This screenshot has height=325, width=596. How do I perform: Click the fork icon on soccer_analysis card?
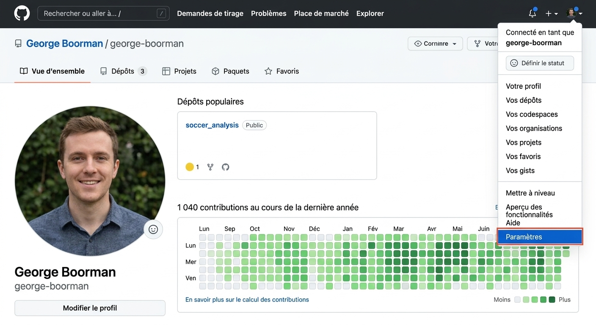210,167
